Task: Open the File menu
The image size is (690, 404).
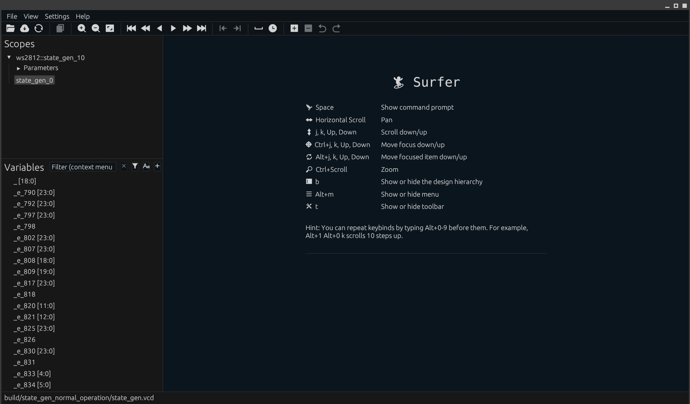Action: (12, 16)
